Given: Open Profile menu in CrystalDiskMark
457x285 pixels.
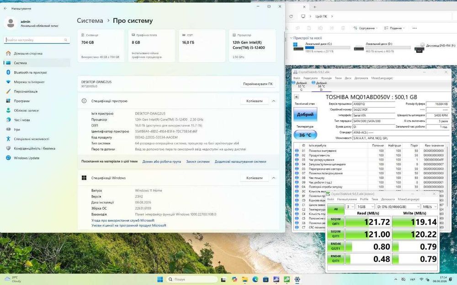Looking at the screenshot, I should pos(364,199).
